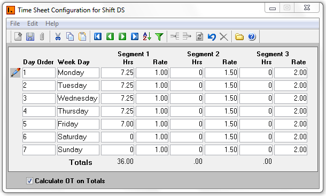
Task: Cut with the scissors icon
Action: tap(58, 36)
